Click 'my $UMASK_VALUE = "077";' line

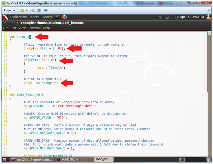45,117
